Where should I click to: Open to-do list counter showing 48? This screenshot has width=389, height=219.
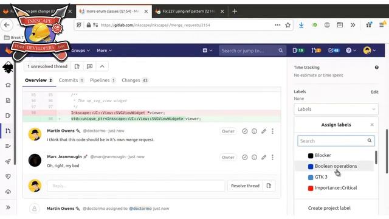point(334,50)
